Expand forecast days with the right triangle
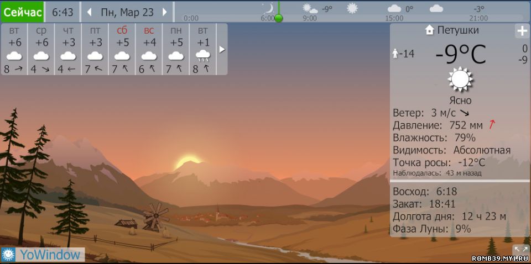The image size is (531, 264). [x=222, y=49]
